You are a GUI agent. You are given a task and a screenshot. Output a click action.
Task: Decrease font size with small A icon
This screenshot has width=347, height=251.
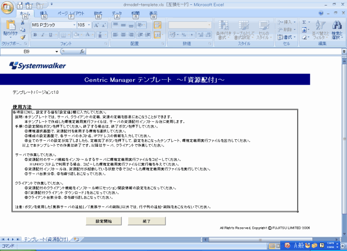coord(104,25)
